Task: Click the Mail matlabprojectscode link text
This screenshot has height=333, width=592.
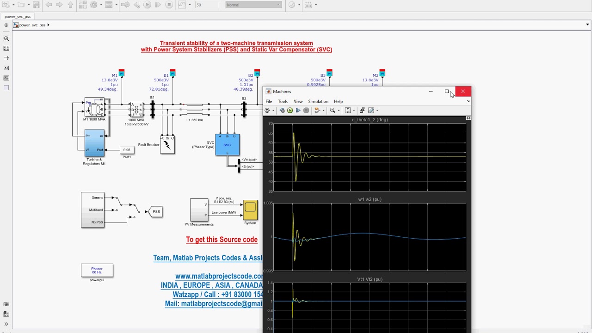Action: point(214,304)
